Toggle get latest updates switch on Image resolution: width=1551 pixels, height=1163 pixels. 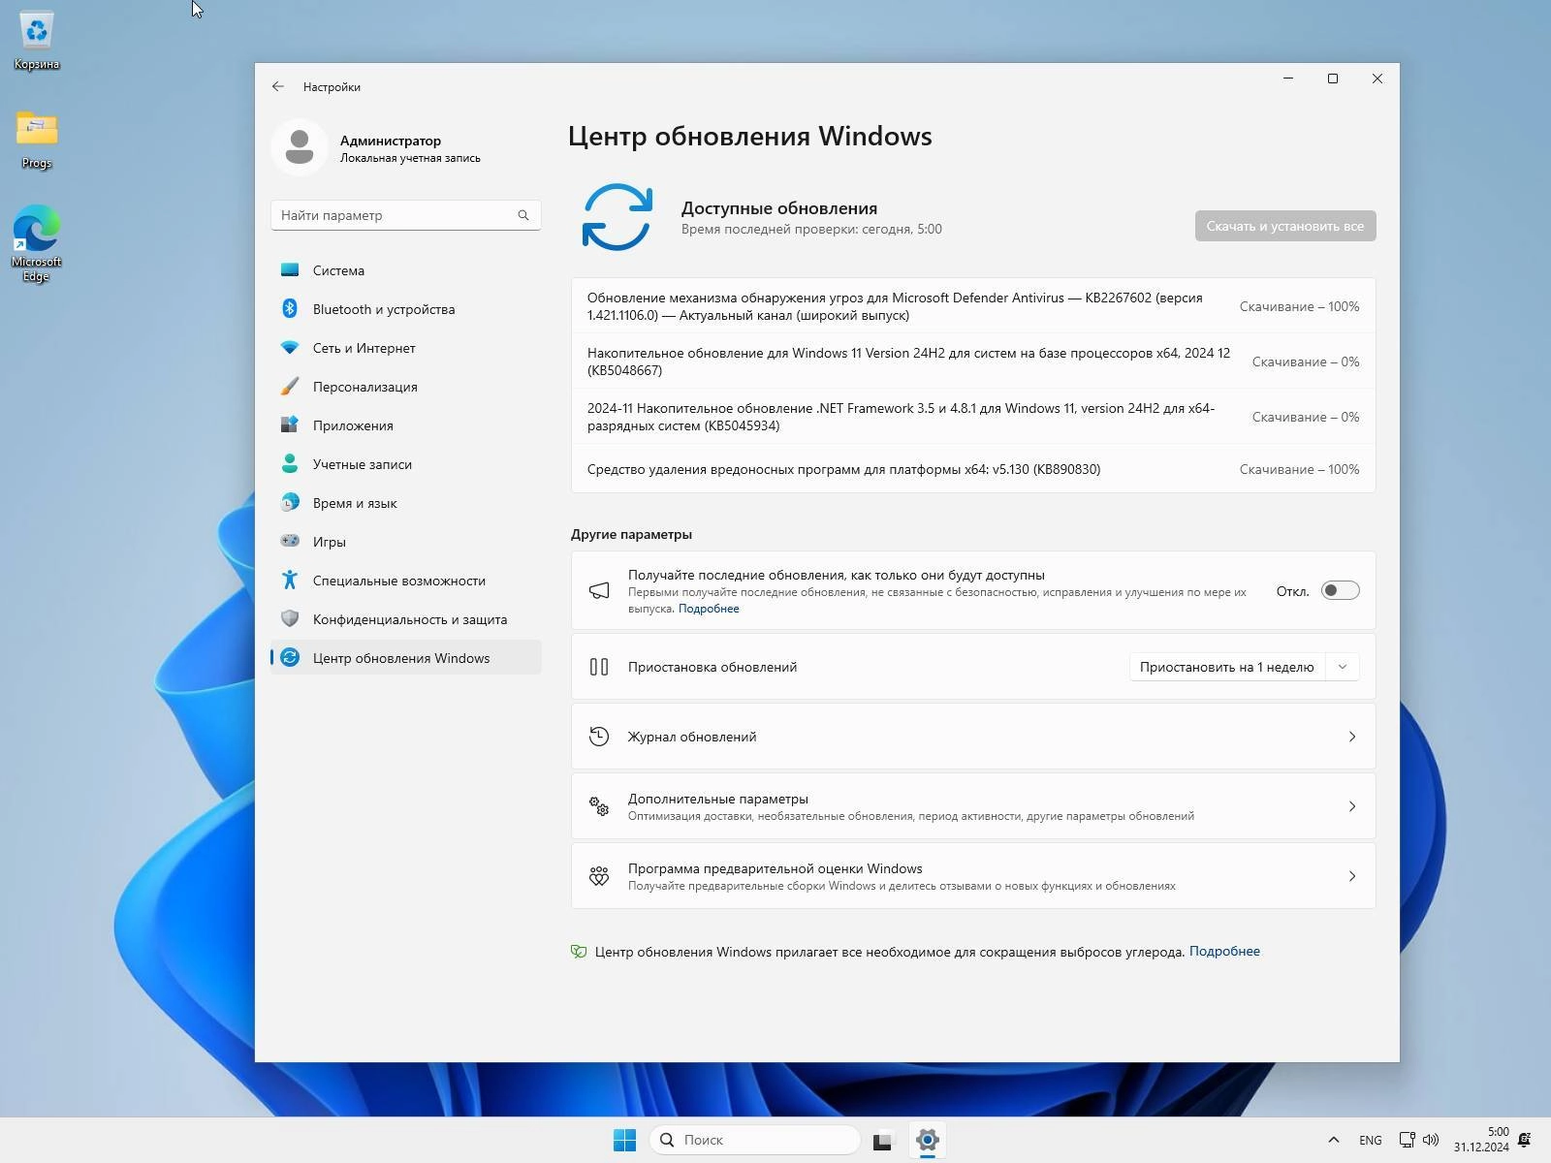pyautogui.click(x=1340, y=590)
